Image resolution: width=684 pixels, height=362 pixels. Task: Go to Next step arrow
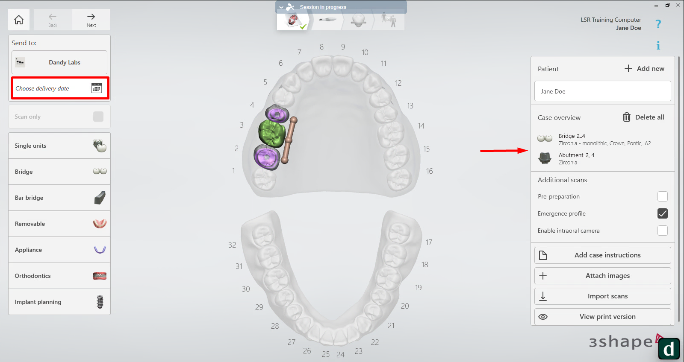tap(91, 20)
